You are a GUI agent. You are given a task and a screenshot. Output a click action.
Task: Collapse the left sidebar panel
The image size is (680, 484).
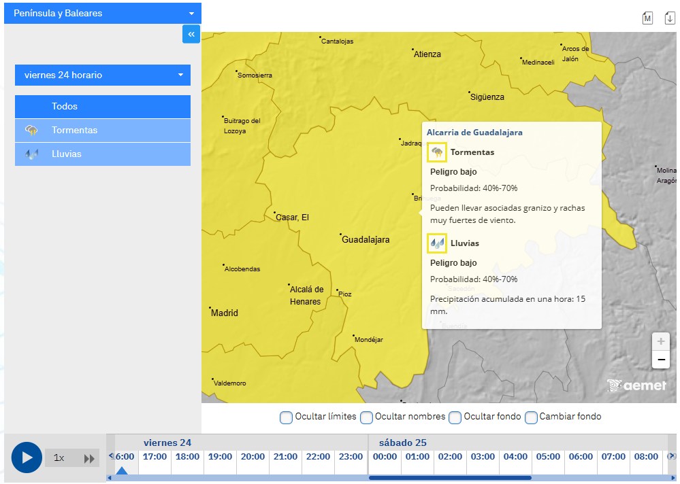pyautogui.click(x=191, y=34)
